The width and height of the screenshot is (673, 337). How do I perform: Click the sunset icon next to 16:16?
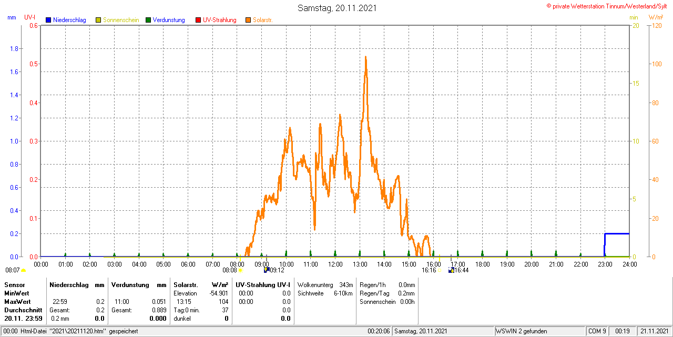tap(440, 271)
